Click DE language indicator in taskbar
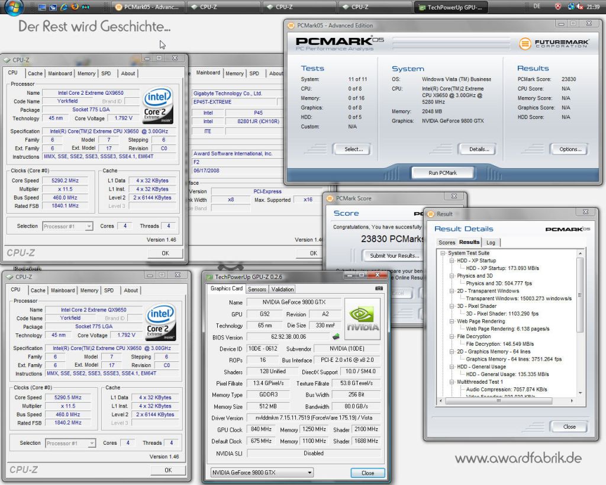Viewport: 606px width, 485px height. click(536, 6)
